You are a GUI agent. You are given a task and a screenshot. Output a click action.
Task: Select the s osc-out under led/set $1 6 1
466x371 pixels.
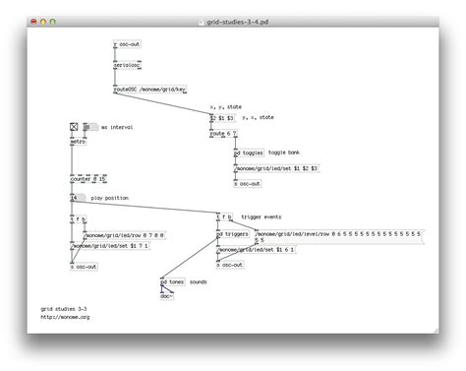pos(230,265)
